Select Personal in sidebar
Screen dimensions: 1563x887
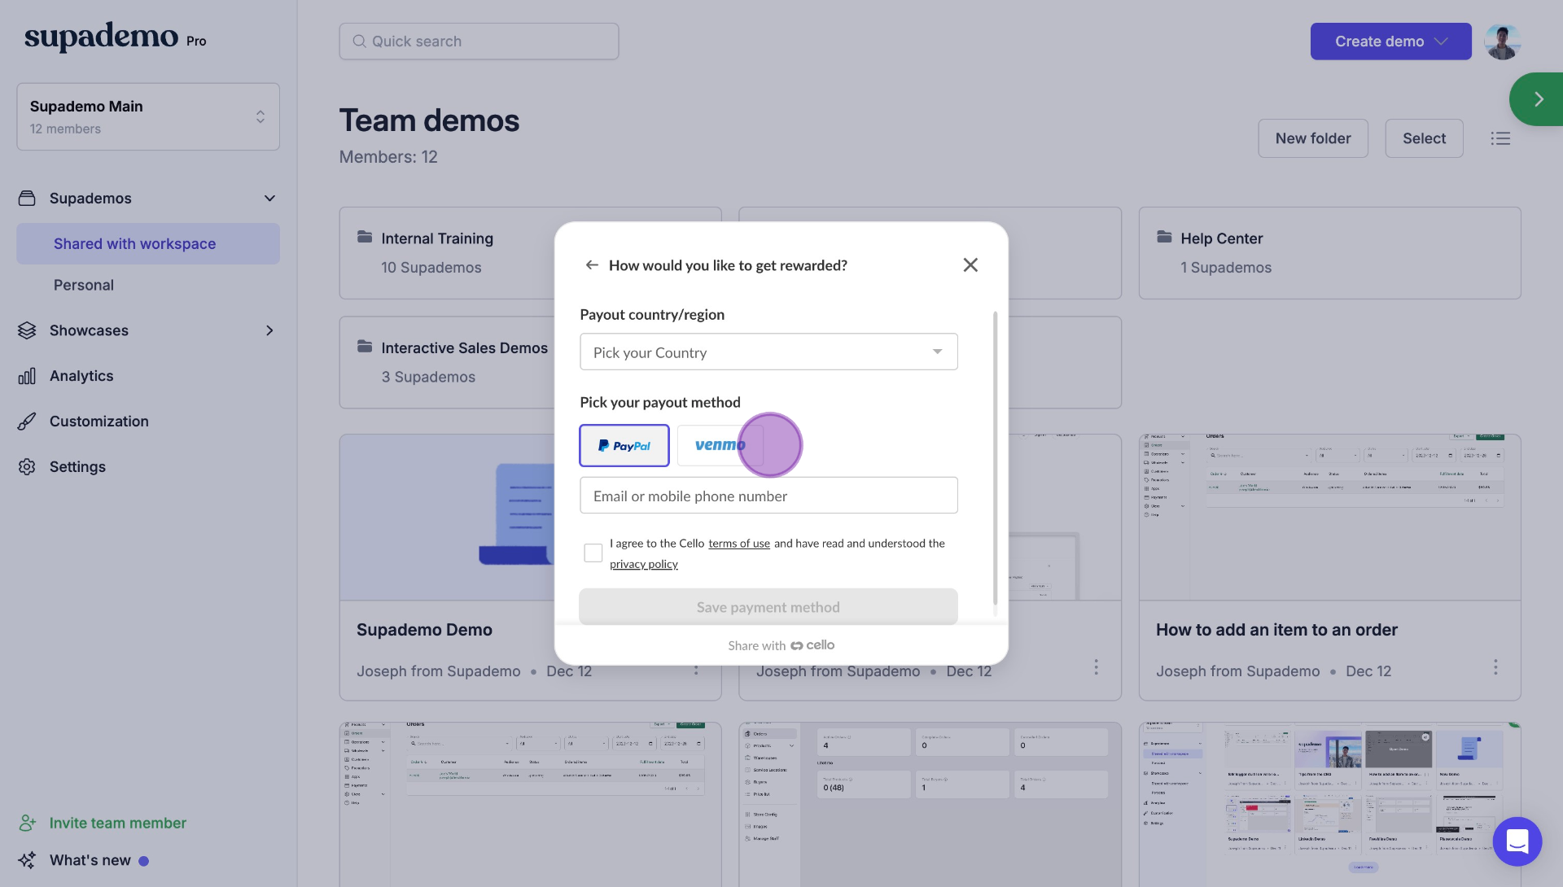coord(84,286)
